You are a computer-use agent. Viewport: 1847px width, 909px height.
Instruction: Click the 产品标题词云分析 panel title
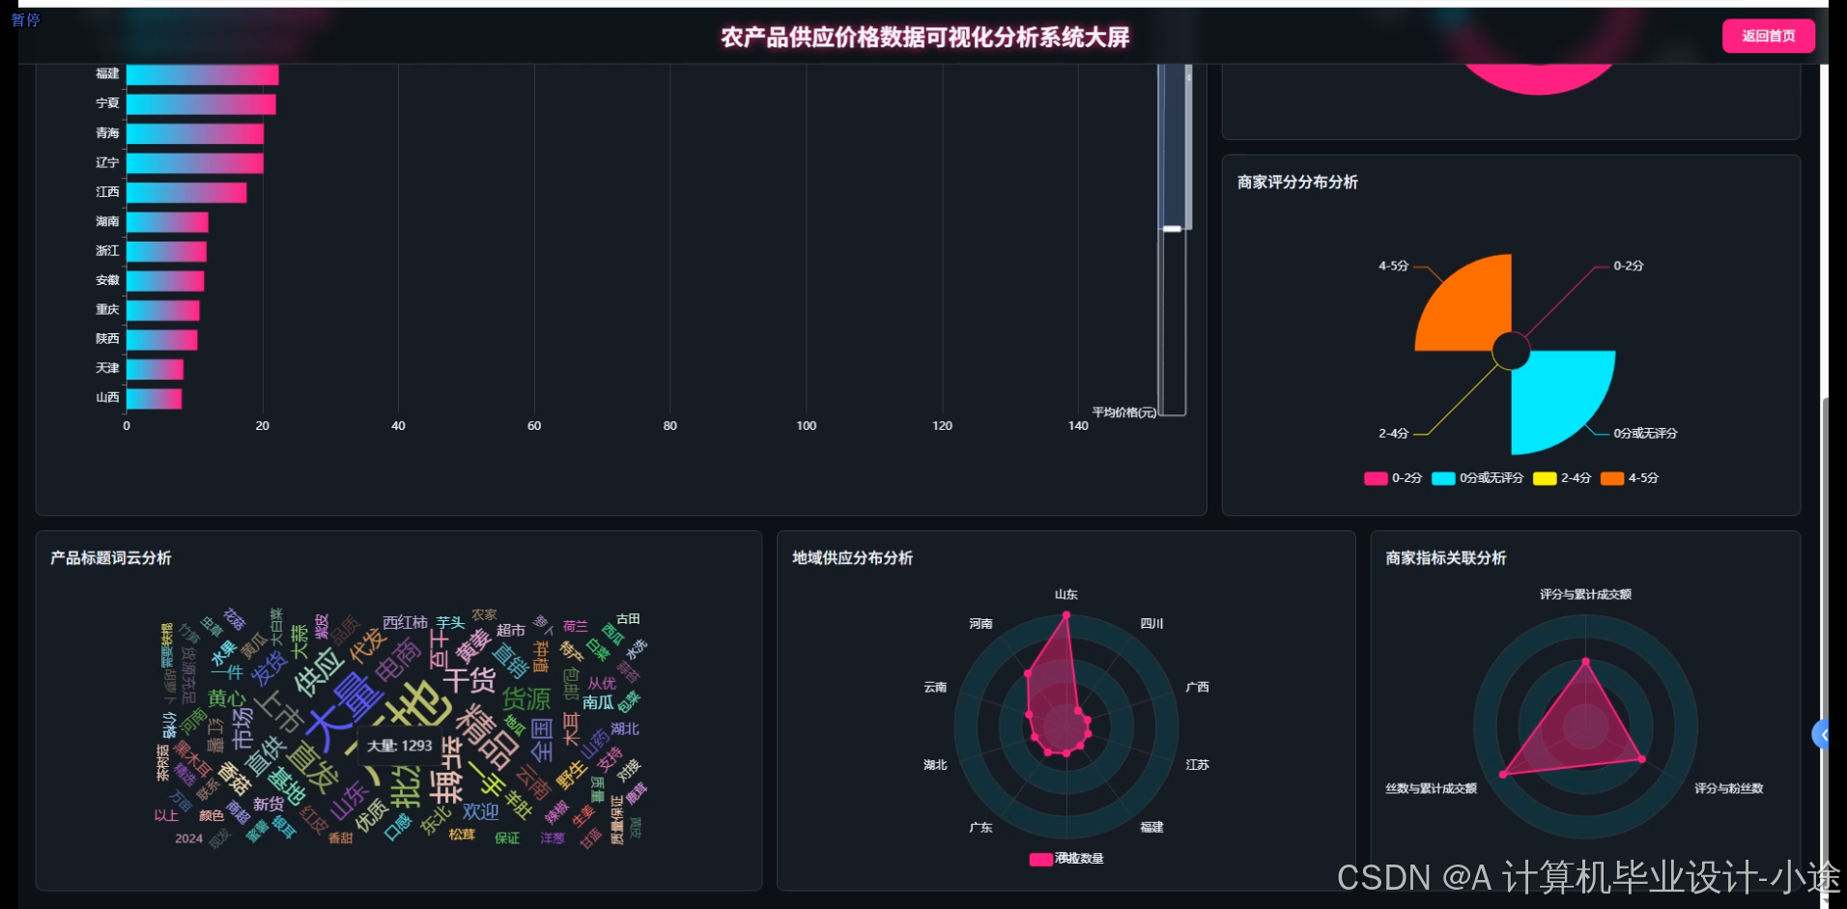click(x=111, y=557)
